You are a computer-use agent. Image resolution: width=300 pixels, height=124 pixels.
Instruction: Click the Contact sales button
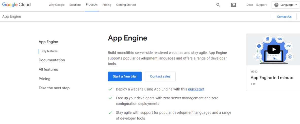pyautogui.click(x=160, y=76)
